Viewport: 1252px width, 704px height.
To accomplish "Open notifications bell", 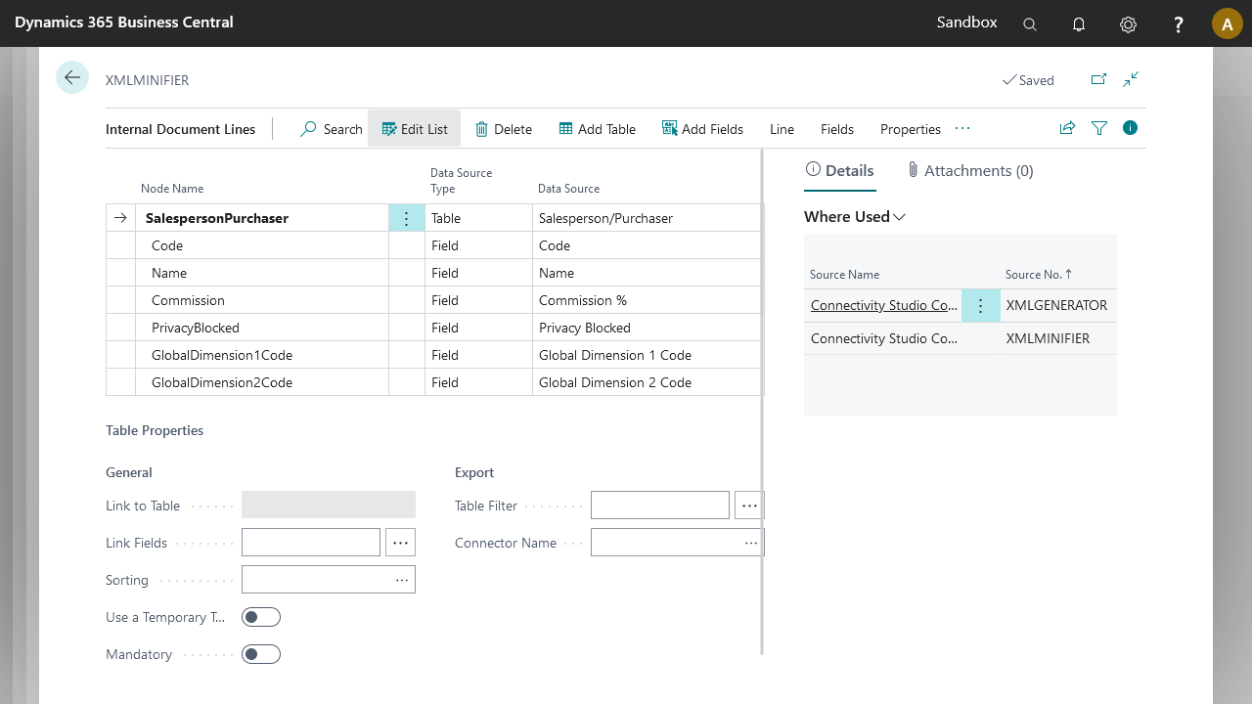I will coord(1079,24).
